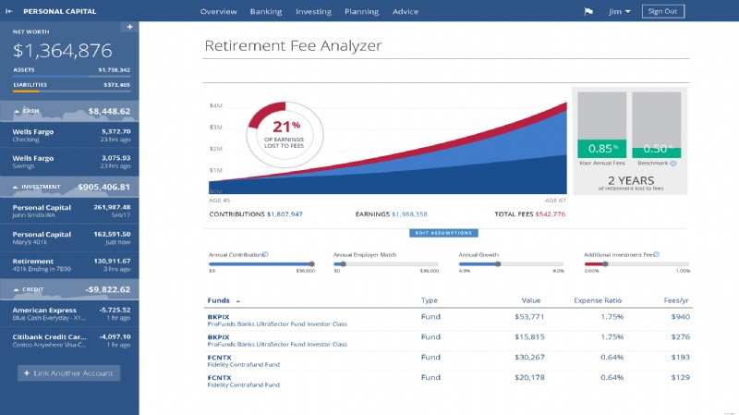Click the 21% earnings lost donut chart
The image size is (739, 415).
click(285, 134)
